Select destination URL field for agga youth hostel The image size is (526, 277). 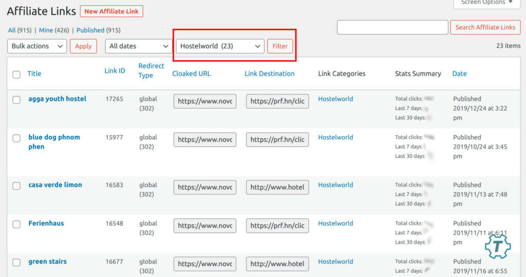click(277, 101)
